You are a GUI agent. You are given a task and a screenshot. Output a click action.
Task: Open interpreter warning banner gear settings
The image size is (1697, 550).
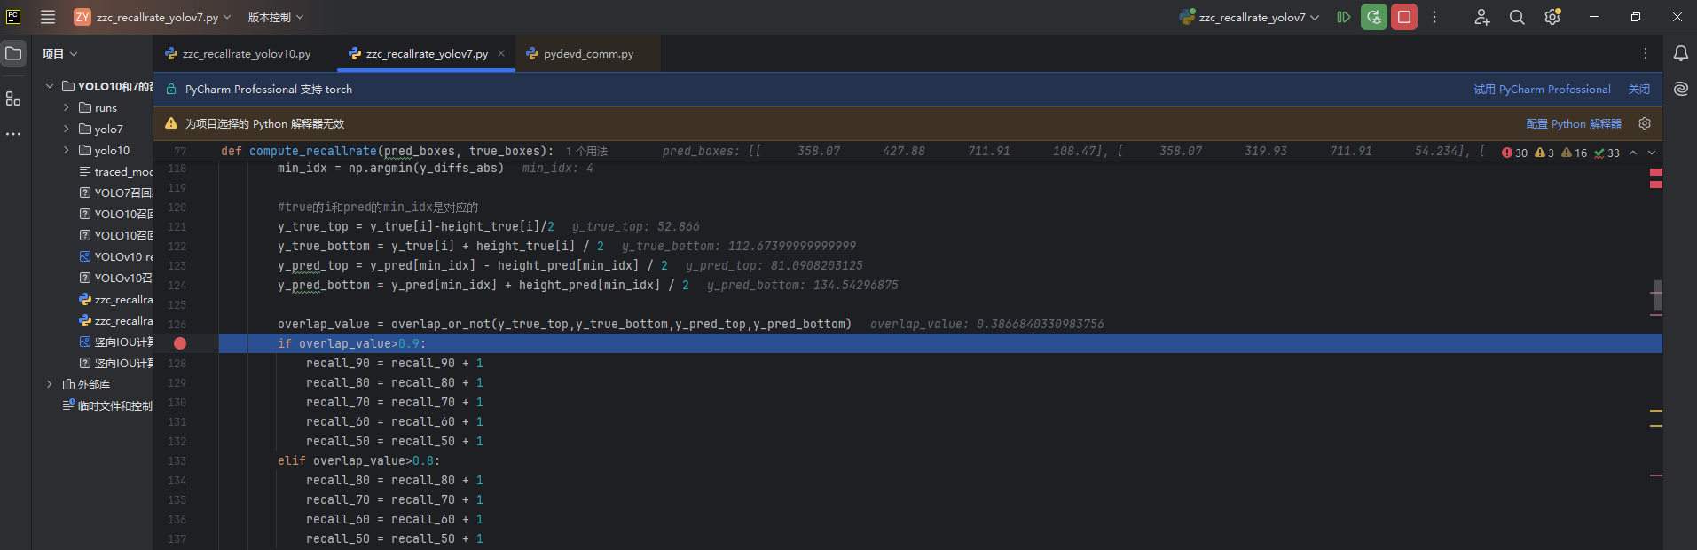pyautogui.click(x=1645, y=123)
